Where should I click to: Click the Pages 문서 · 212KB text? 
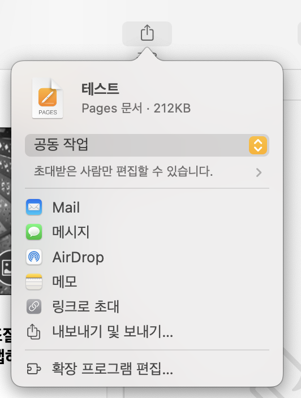(x=136, y=109)
